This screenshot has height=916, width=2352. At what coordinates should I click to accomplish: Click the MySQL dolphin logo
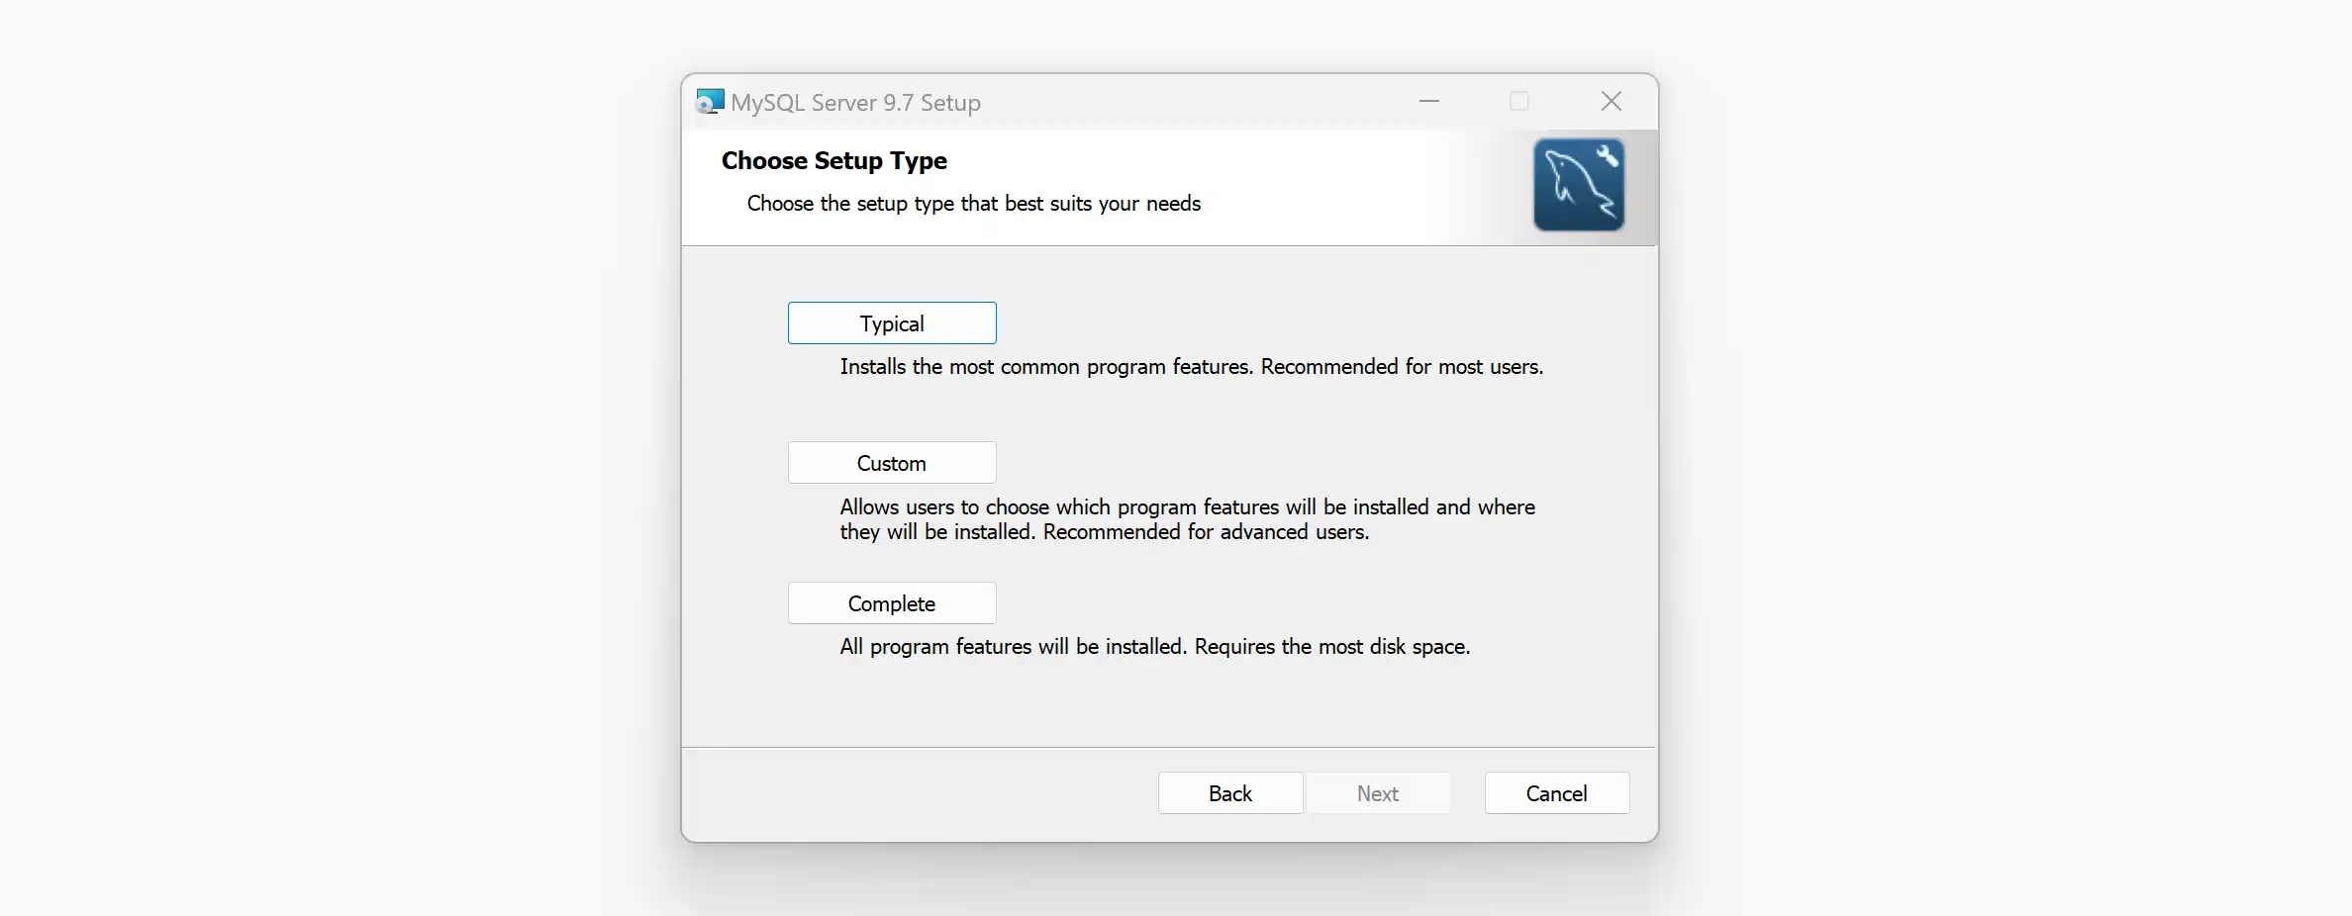tap(1579, 185)
